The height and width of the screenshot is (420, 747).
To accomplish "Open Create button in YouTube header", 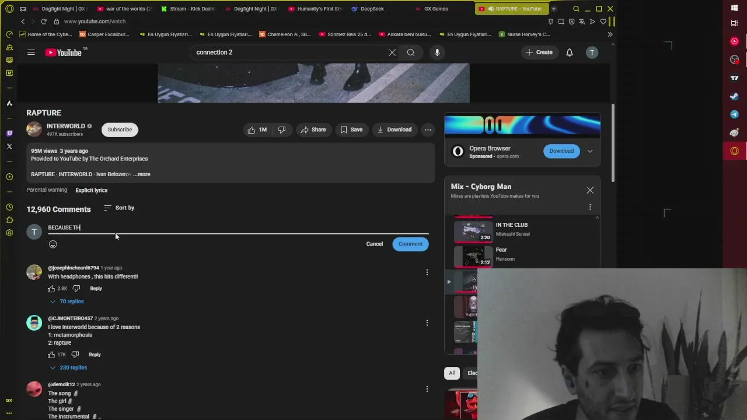I will (x=539, y=52).
